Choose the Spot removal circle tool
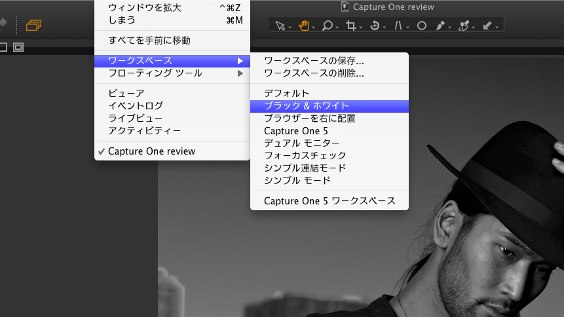564x317 pixels. tap(422, 26)
